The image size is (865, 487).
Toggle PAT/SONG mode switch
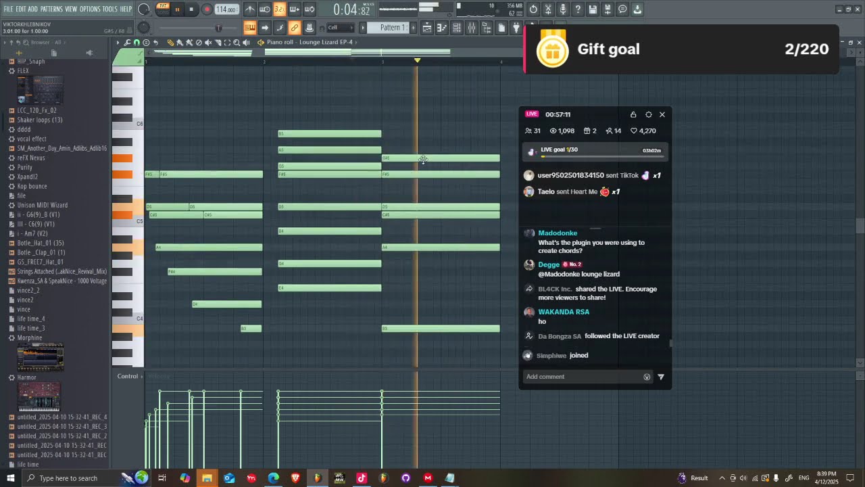coord(163,9)
